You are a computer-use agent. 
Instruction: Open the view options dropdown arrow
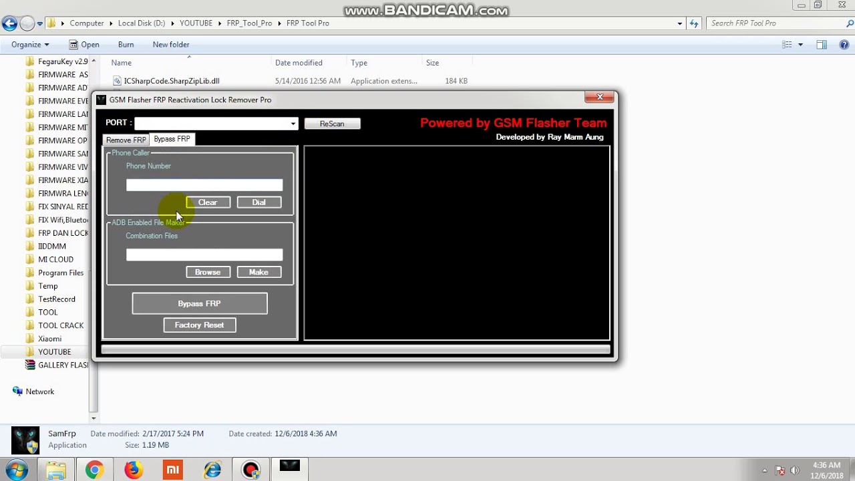pyautogui.click(x=800, y=45)
